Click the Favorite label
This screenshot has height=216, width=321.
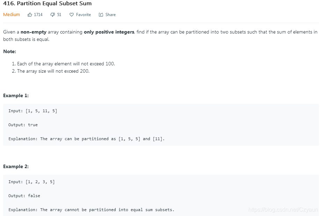point(83,15)
